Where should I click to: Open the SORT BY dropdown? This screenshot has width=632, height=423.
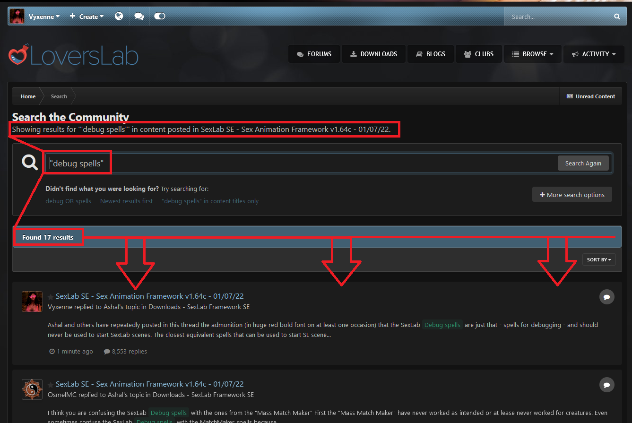(599, 259)
